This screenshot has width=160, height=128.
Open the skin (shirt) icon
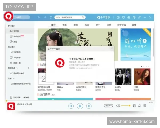pos(123,17)
